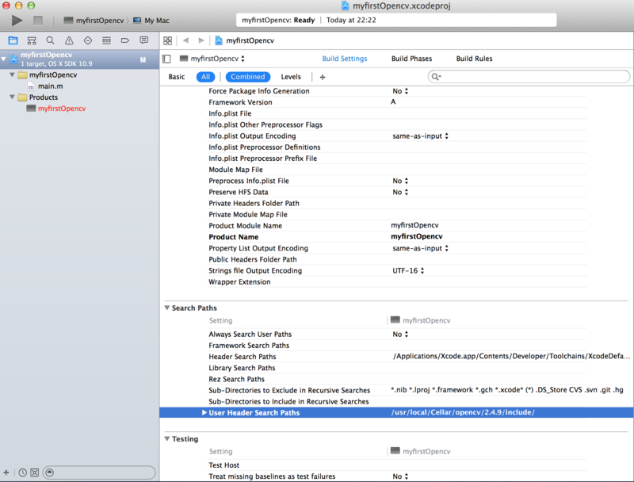
Task: Open the Project navigator folder icon
Action: [13, 40]
